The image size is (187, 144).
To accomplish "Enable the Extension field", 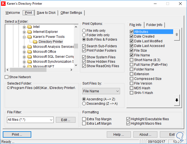I will coord(131,74).
